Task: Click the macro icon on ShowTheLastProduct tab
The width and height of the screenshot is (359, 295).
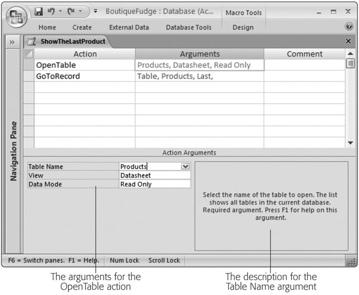Action: (32, 41)
